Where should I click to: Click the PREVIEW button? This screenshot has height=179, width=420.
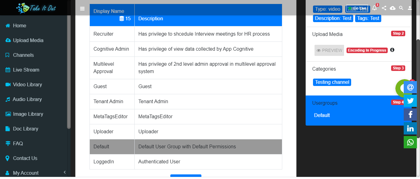click(x=329, y=50)
